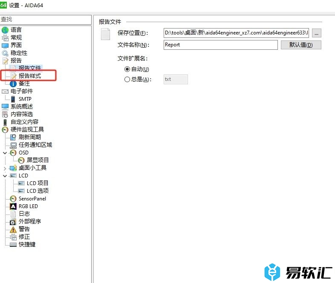The height and width of the screenshot is (283, 335).
Task: Click the browse ... button for save location
Action: point(316,33)
